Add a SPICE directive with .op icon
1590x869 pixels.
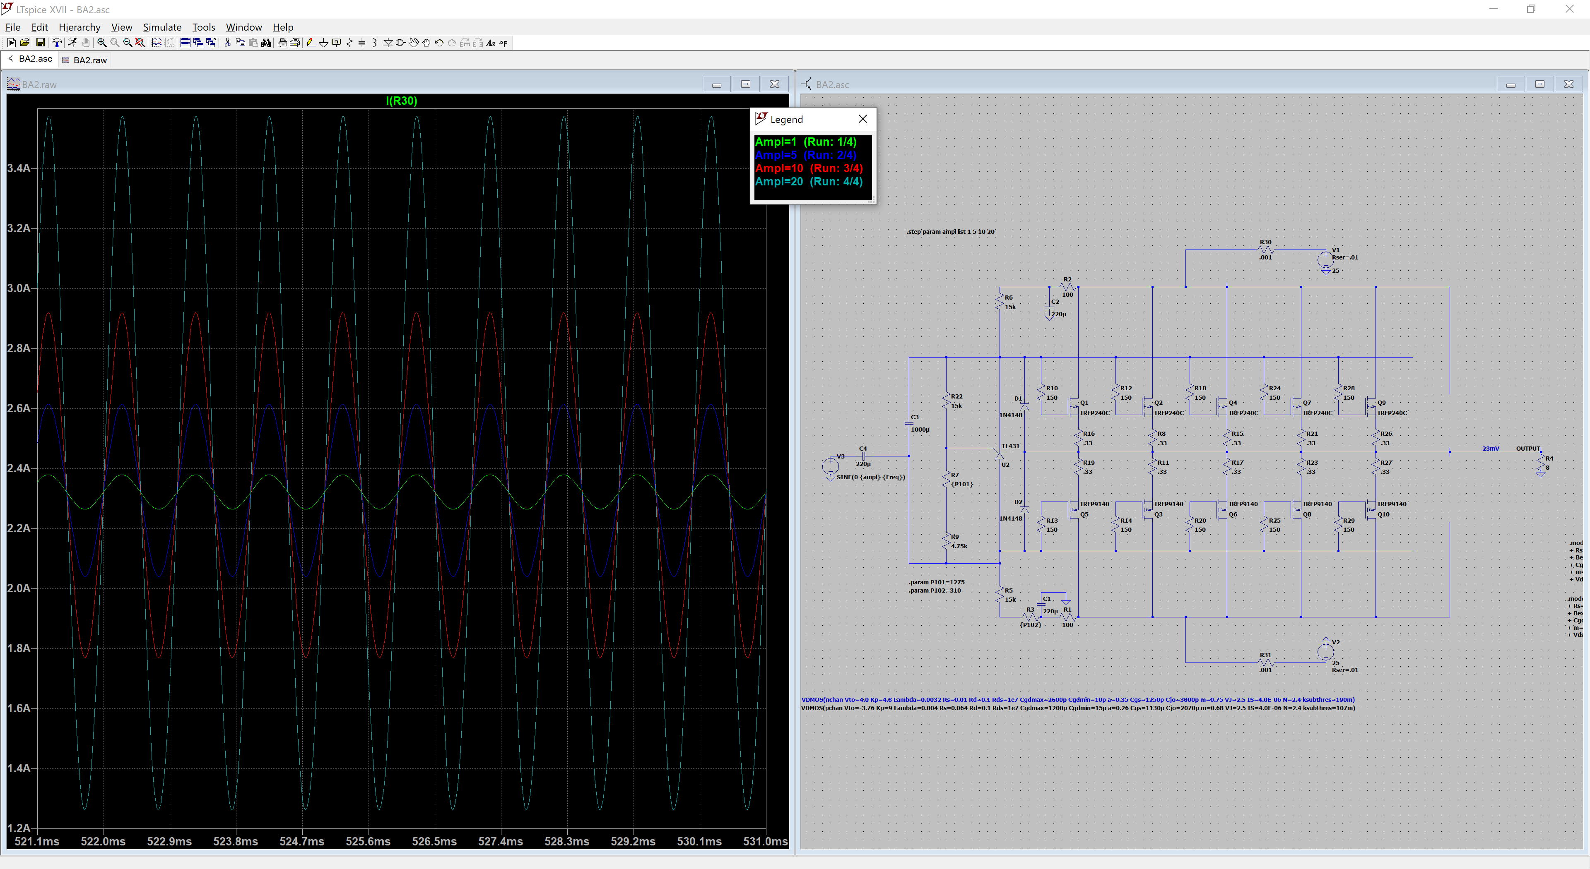[503, 43]
